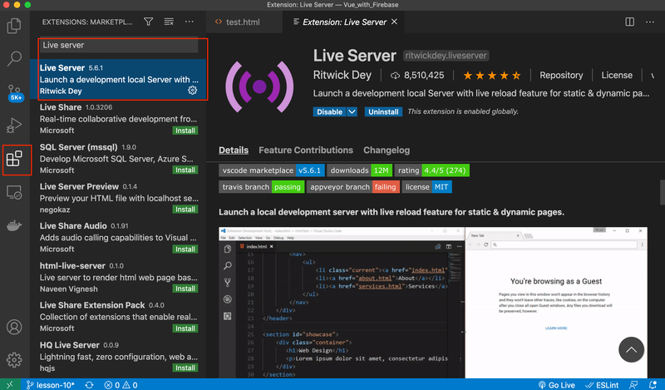Select Live Server extension in list
This screenshot has height=390, width=665.
click(118, 79)
